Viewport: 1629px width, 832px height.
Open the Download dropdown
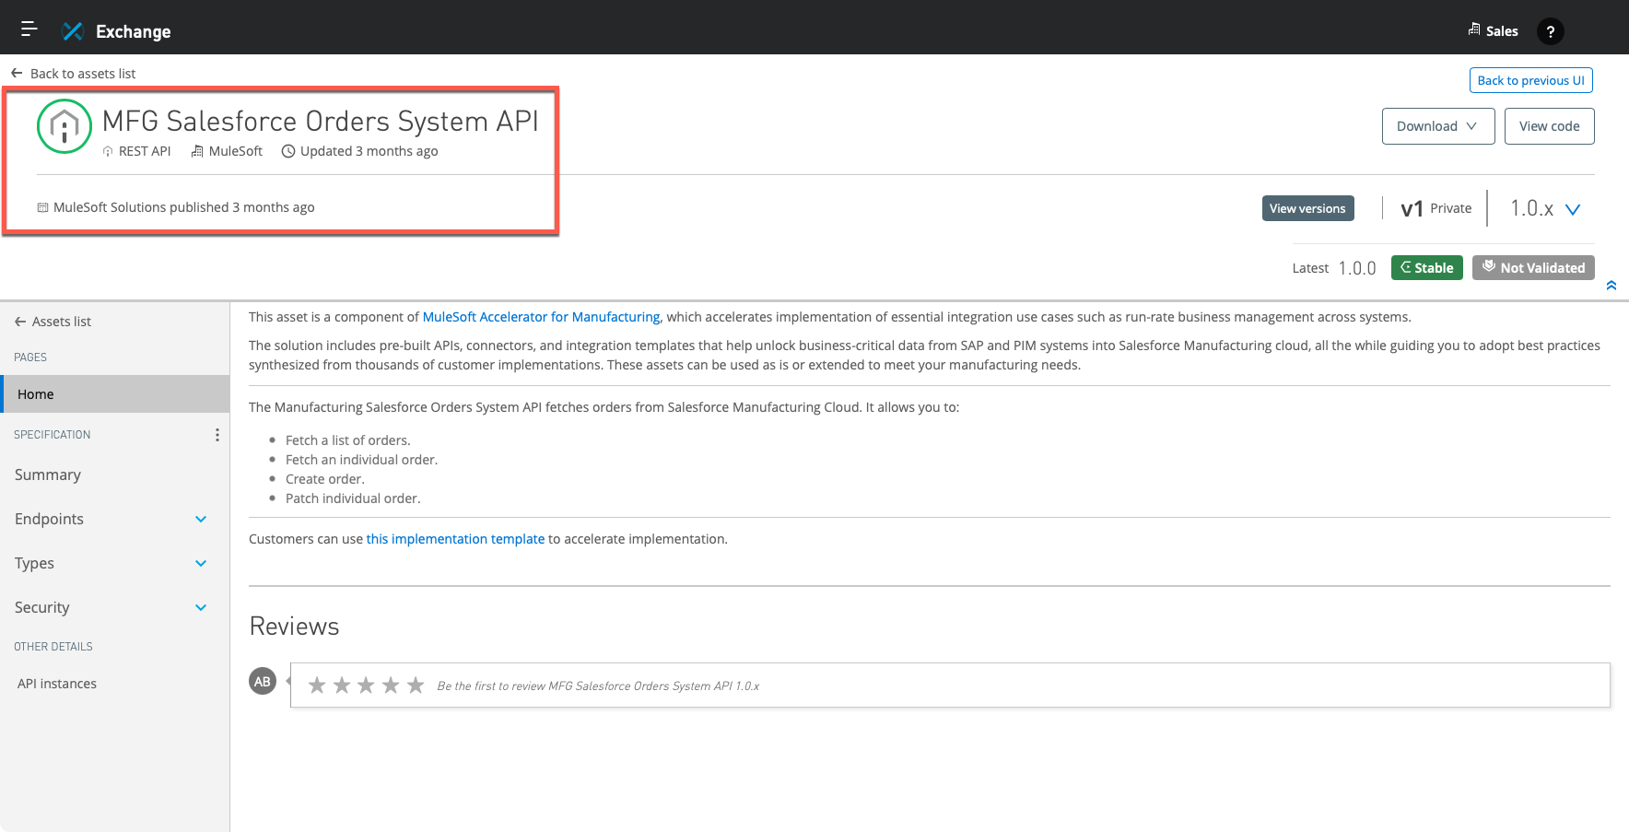click(1438, 126)
